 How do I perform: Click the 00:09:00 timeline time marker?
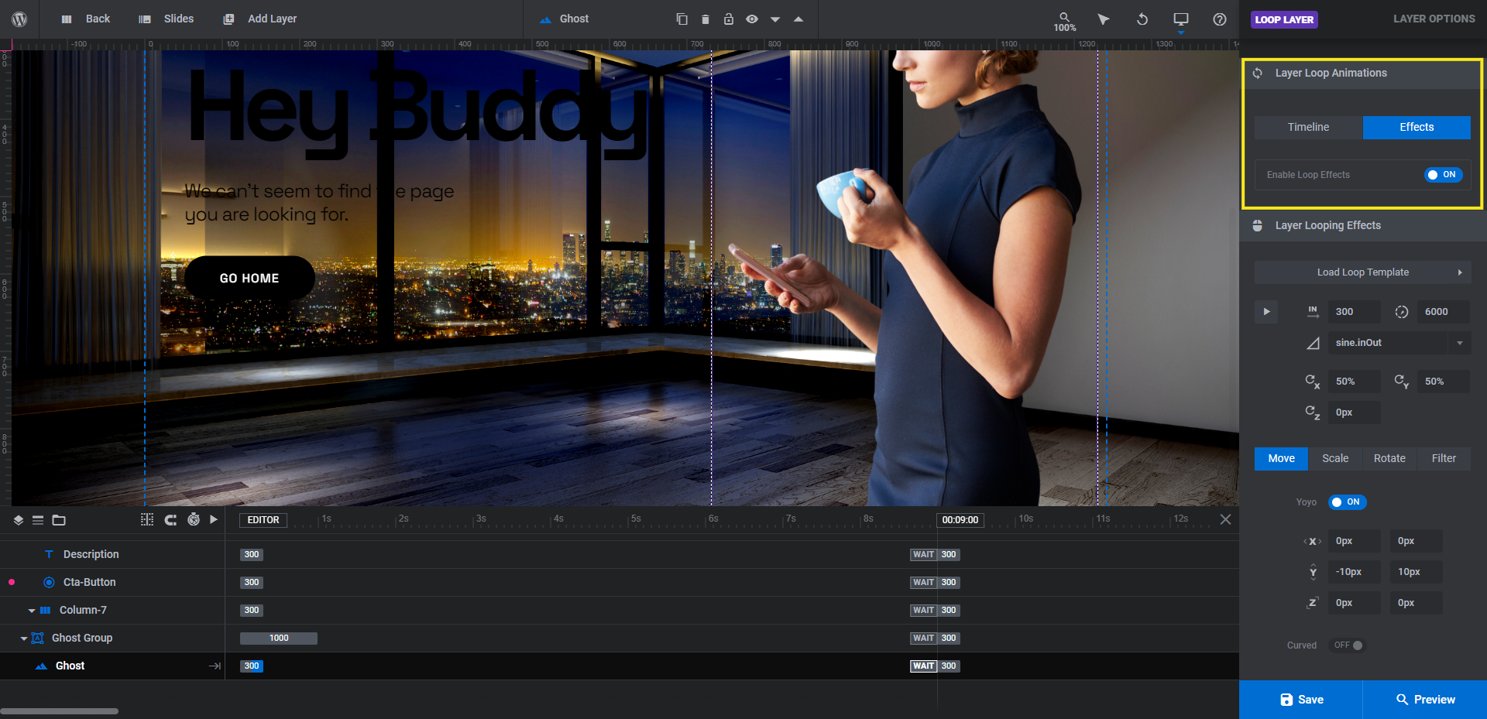pyautogui.click(x=960, y=520)
